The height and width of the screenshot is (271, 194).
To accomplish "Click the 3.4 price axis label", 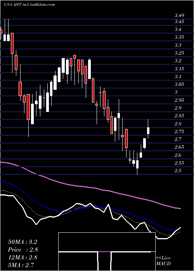I will 178,29.
